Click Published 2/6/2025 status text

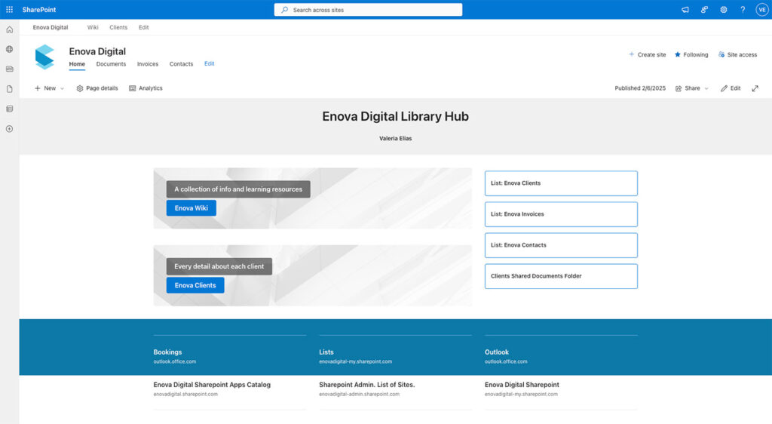click(639, 88)
